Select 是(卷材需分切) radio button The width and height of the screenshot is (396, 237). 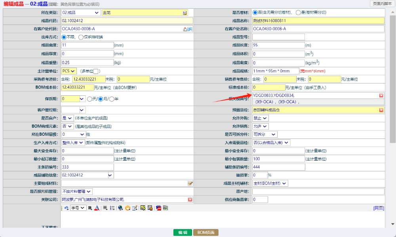298,13
